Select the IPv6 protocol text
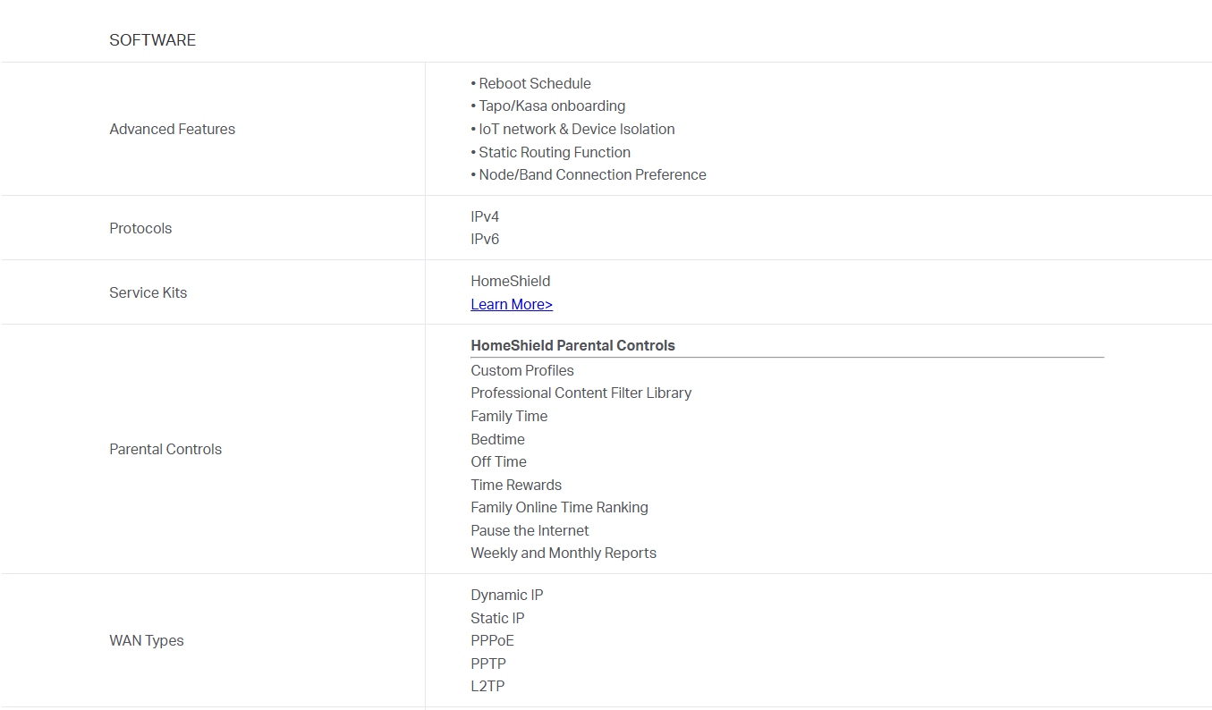Viewport: 1212px width, 710px height. (485, 239)
